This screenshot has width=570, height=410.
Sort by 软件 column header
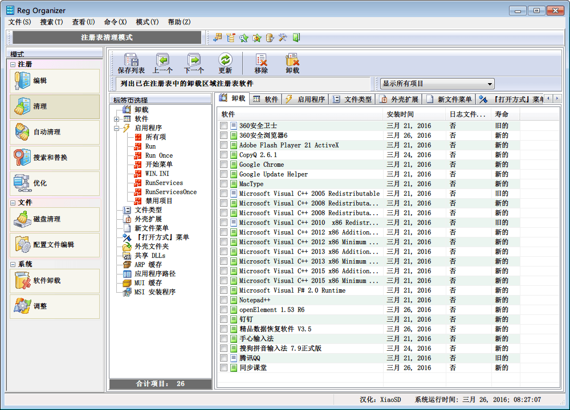[300, 114]
